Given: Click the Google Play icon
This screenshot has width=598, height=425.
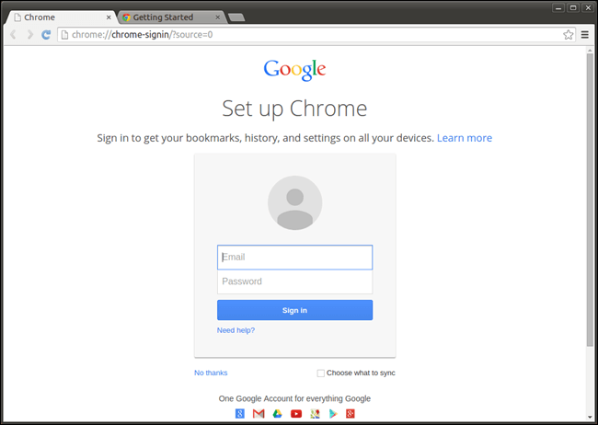Looking at the screenshot, I should click(x=333, y=414).
